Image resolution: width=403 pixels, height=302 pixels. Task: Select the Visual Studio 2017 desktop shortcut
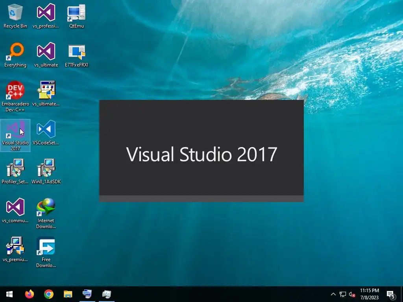tap(15, 135)
